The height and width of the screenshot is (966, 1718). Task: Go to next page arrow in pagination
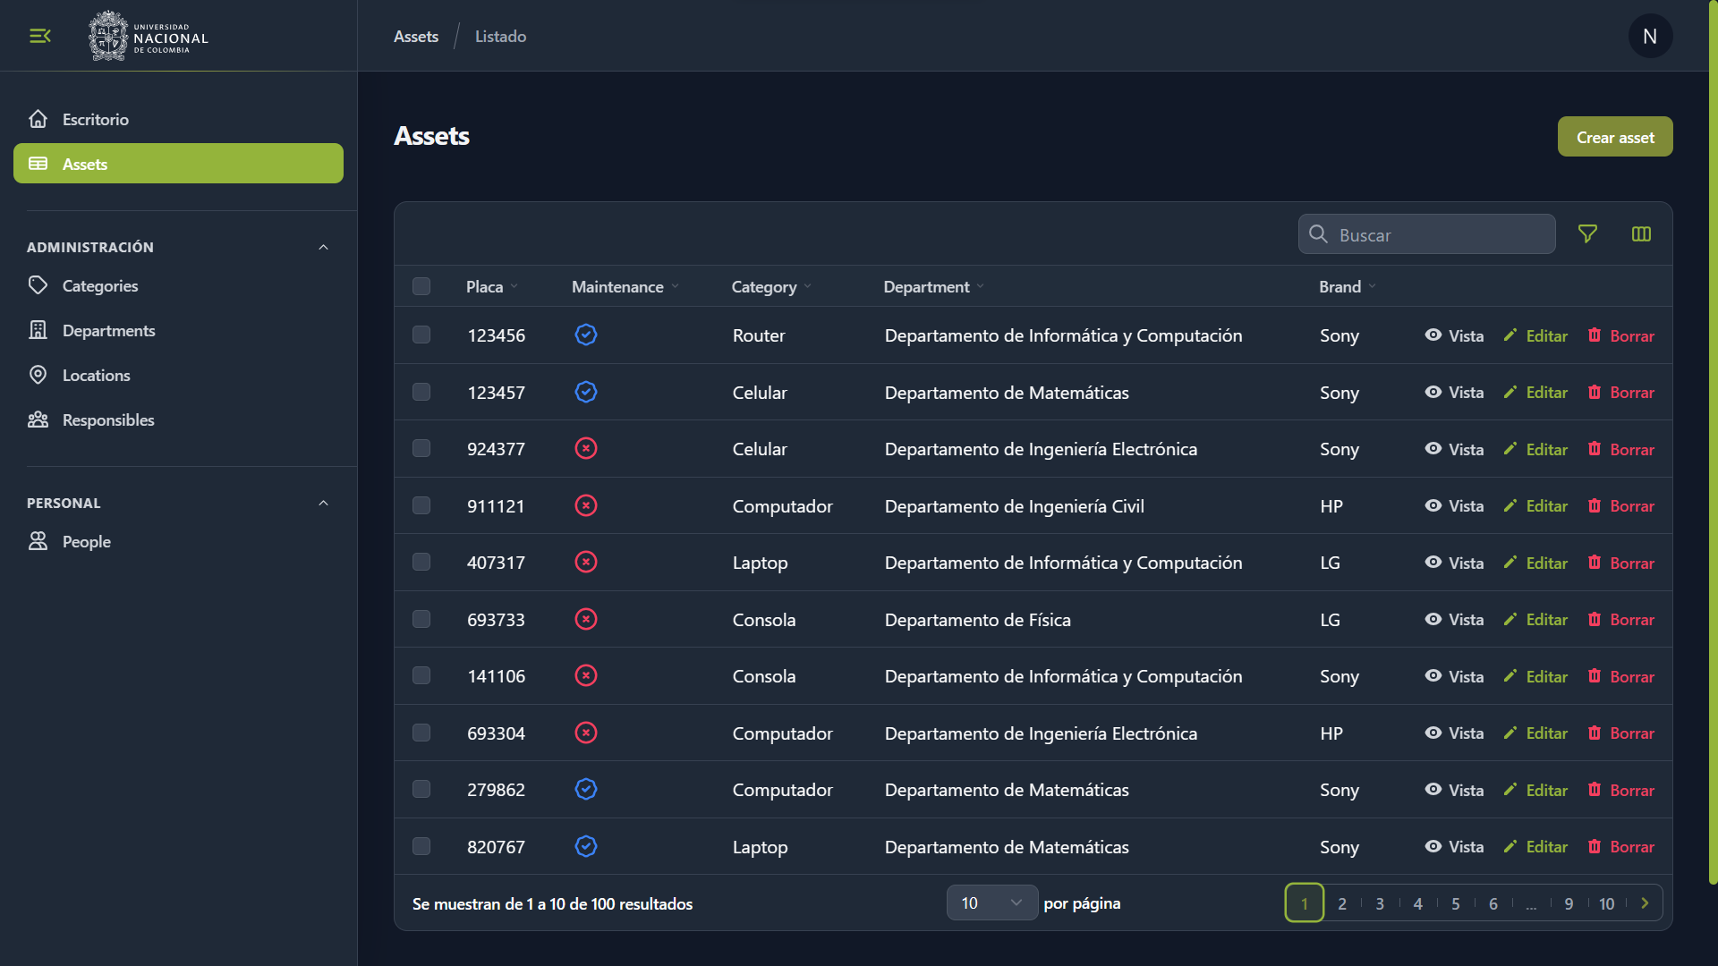pyautogui.click(x=1645, y=903)
